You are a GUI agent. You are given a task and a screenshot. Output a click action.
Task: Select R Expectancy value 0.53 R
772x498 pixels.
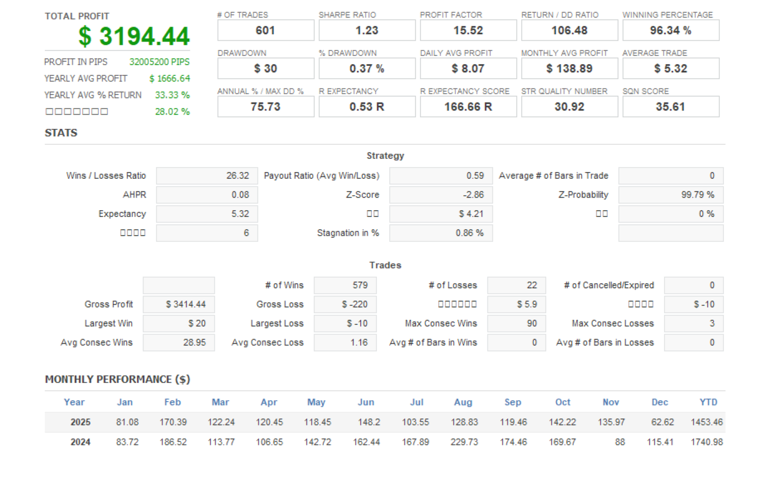pyautogui.click(x=367, y=107)
